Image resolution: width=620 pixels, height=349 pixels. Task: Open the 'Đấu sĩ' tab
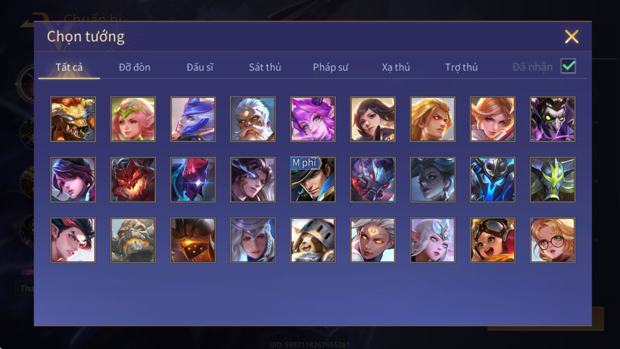click(x=200, y=67)
